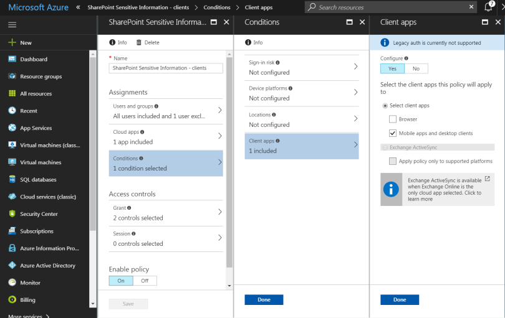
Task: Click Conditions in the breadcrumb
Action: [216, 7]
